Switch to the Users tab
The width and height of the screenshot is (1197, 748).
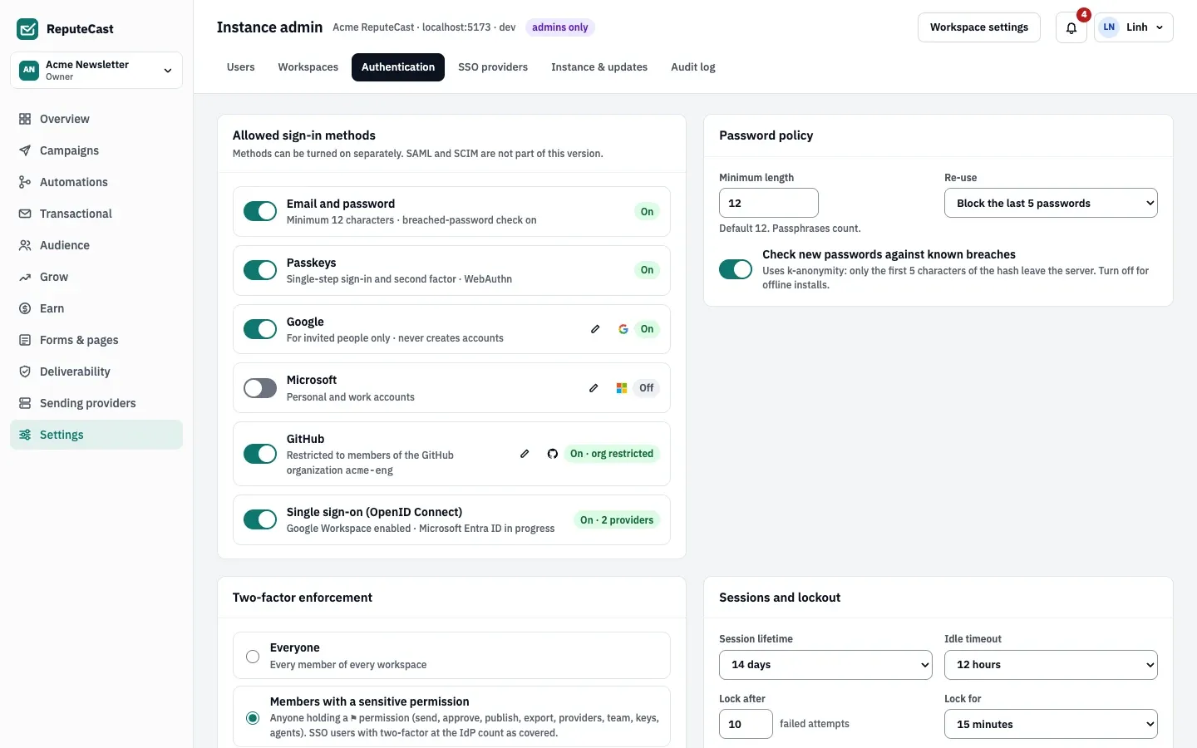click(241, 67)
